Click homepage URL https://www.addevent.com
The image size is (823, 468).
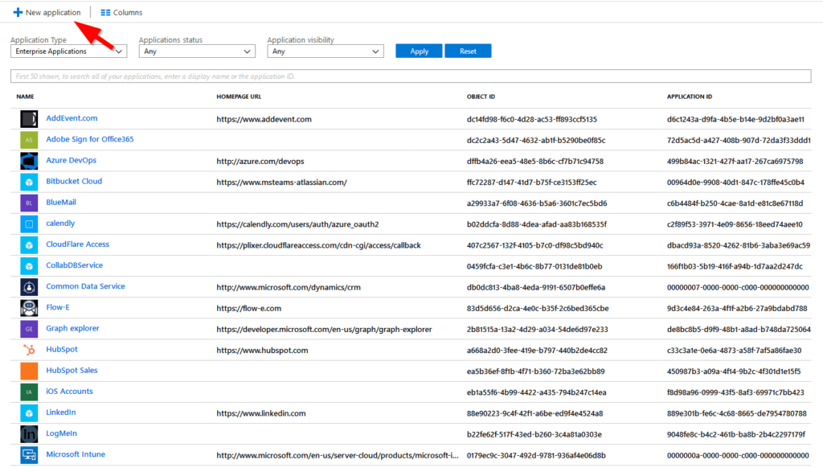pyautogui.click(x=264, y=119)
